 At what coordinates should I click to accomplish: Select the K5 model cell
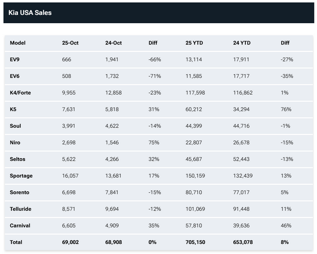pyautogui.click(x=13, y=109)
